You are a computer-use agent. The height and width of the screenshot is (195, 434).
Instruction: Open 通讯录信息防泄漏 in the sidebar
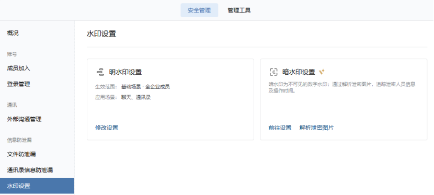pos(30,170)
